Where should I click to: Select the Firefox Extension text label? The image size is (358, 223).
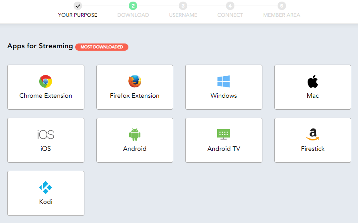click(135, 96)
